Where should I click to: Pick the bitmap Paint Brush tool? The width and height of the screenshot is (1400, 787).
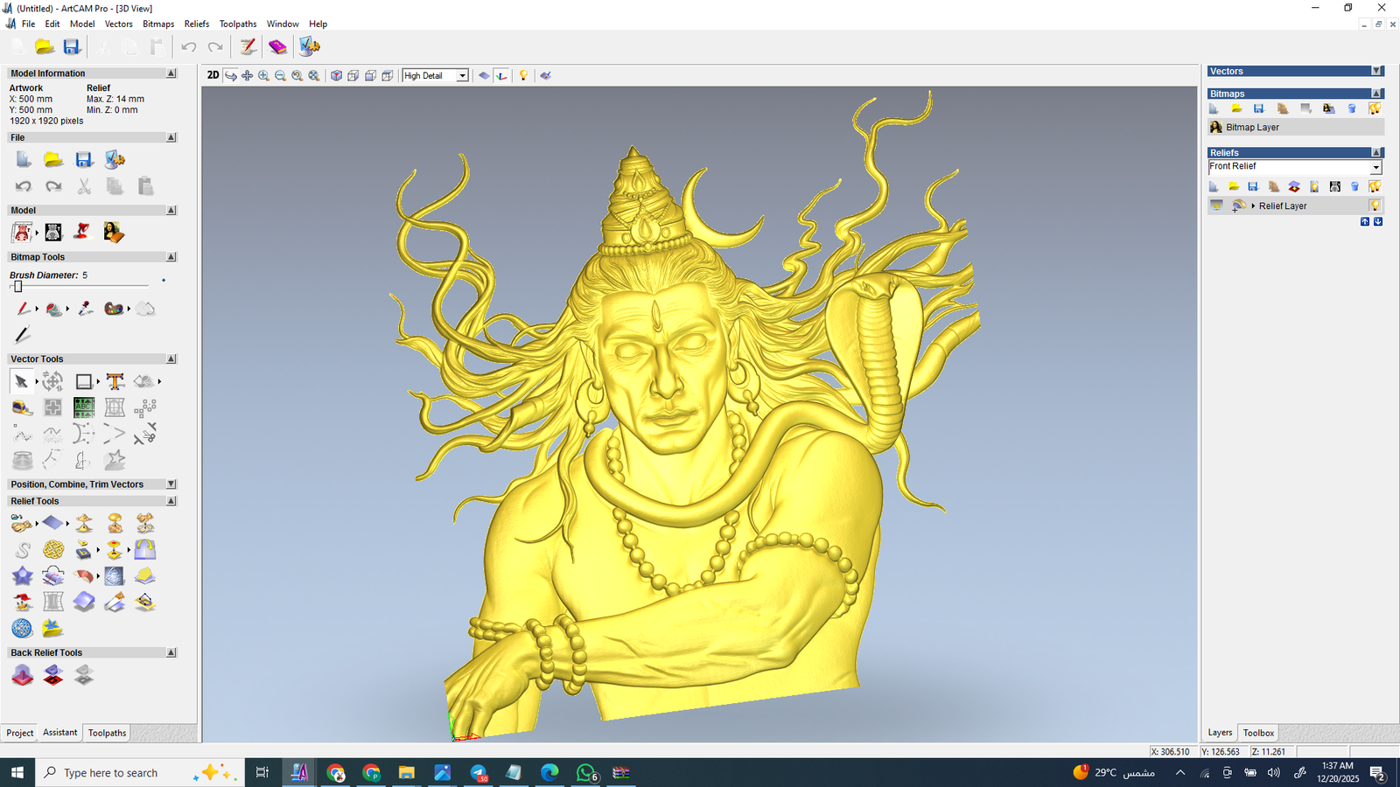(x=23, y=309)
